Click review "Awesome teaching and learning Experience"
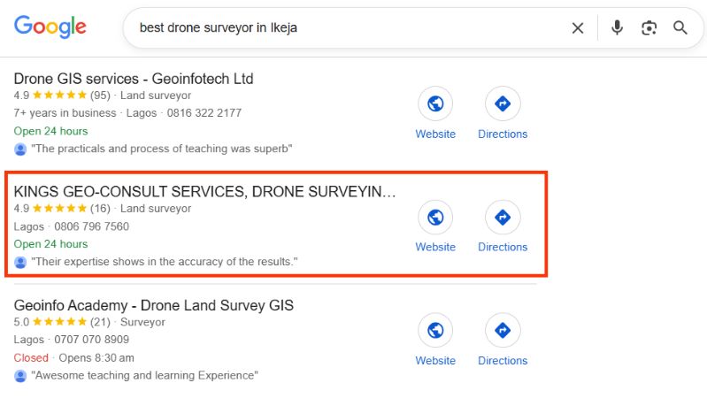The width and height of the screenshot is (707, 406). 144,375
